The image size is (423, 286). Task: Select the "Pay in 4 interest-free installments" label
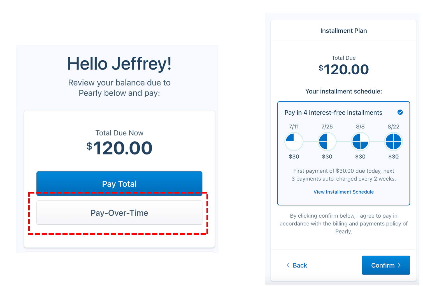tap(333, 113)
